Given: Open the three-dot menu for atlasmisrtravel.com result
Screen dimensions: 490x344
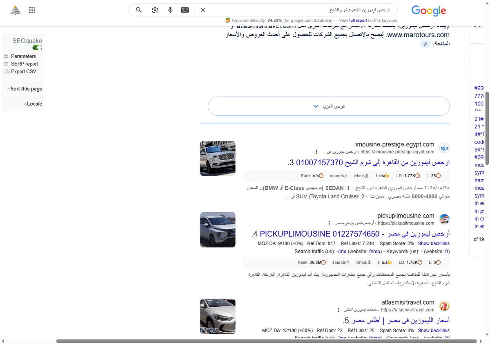Looking at the screenshot, I should (x=338, y=310).
